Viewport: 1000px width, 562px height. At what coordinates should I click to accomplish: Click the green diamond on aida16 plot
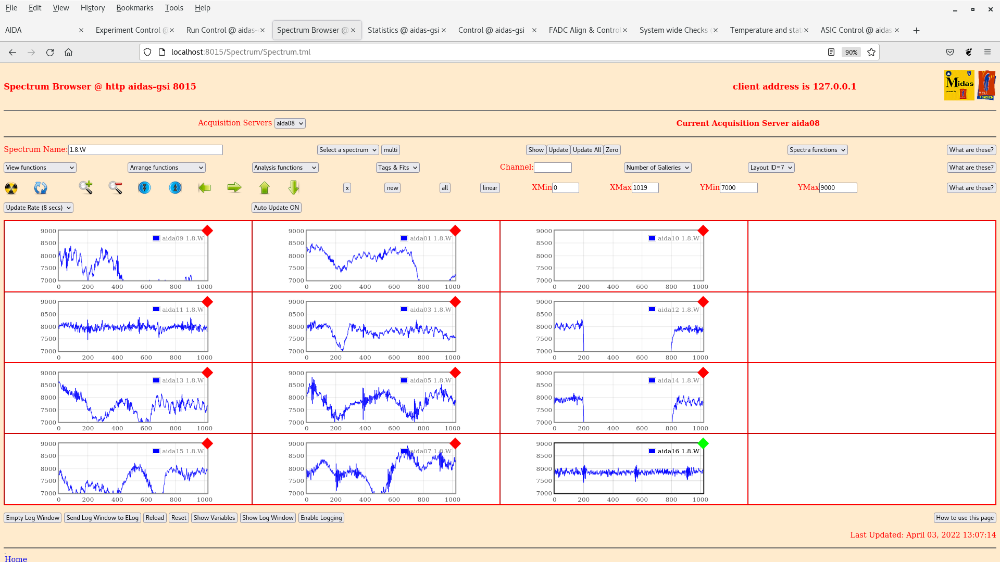click(x=703, y=443)
